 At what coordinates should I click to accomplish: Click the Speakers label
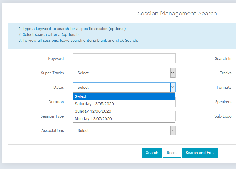[223, 102]
